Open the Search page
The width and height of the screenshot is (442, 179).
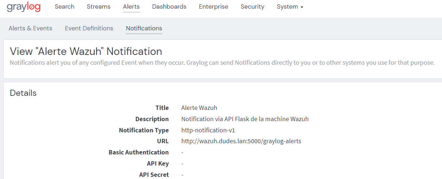point(64,7)
